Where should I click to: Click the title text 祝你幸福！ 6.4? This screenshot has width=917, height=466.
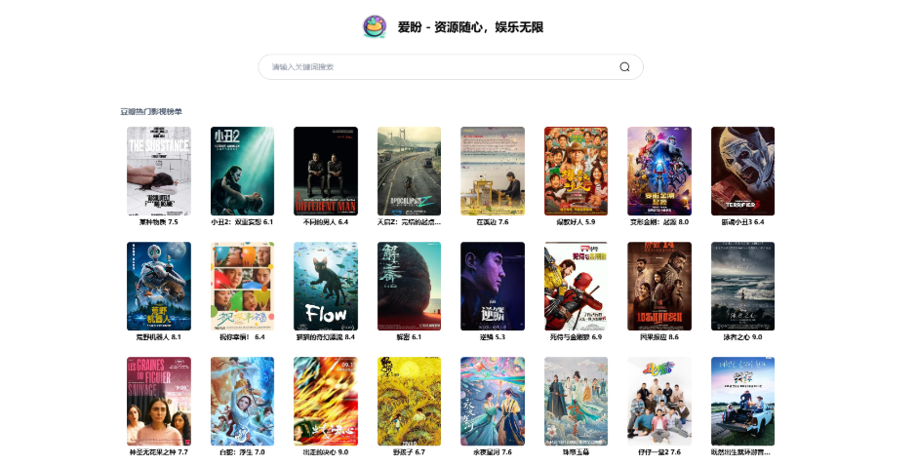pos(242,337)
